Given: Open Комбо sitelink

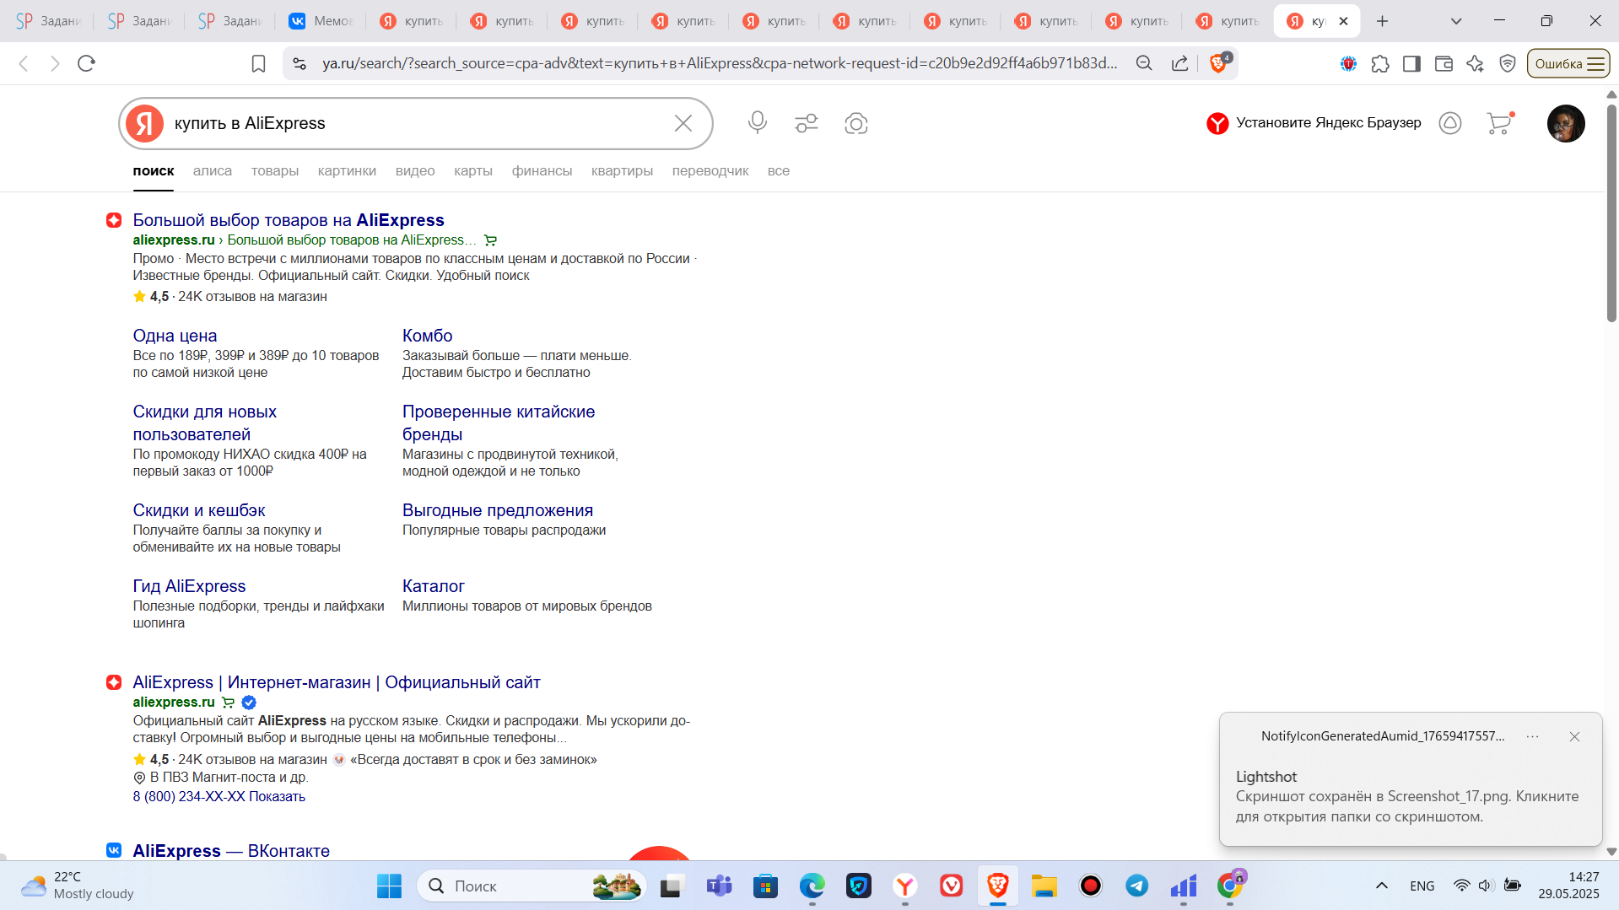Looking at the screenshot, I should pyautogui.click(x=428, y=336).
